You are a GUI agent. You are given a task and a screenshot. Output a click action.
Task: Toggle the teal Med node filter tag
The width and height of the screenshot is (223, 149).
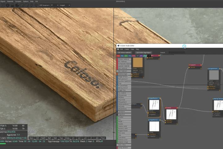point(145,56)
